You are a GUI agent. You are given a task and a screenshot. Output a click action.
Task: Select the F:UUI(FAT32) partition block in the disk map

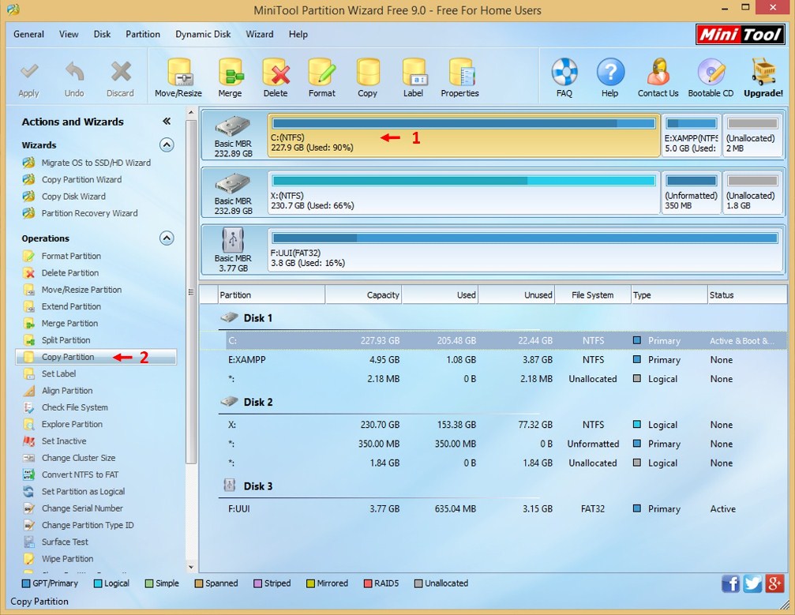point(525,250)
